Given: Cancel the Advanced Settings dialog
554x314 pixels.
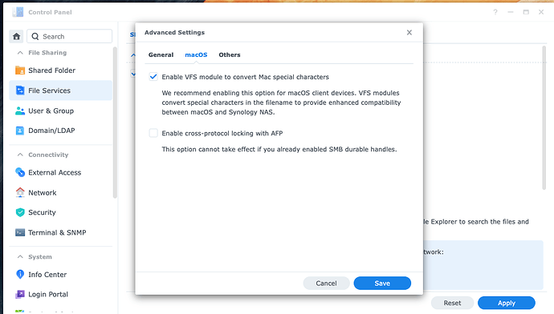Looking at the screenshot, I should click(326, 284).
